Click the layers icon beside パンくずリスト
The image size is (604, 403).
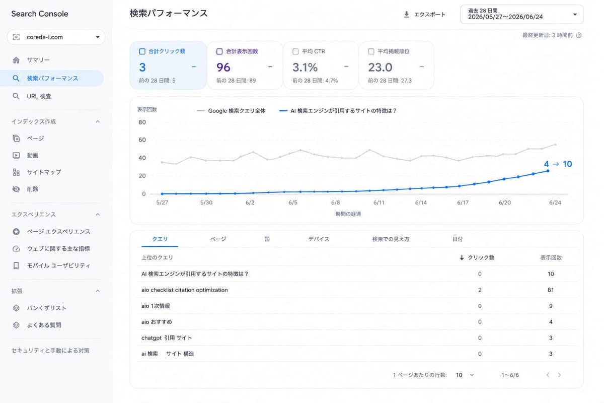[x=16, y=308]
